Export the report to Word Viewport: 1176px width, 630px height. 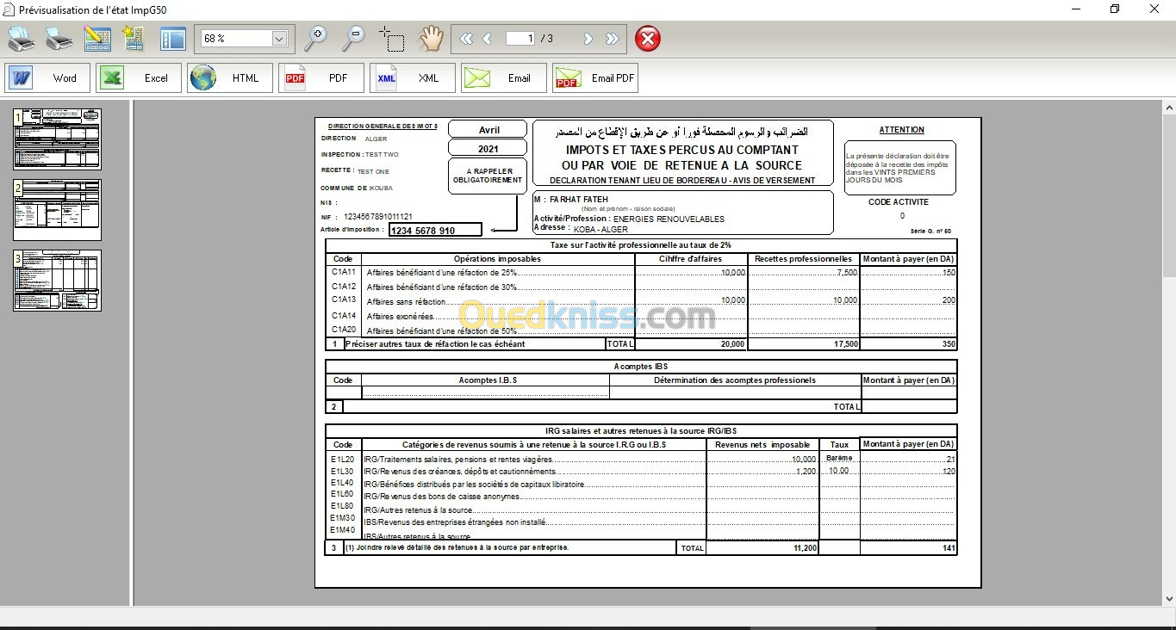click(47, 77)
